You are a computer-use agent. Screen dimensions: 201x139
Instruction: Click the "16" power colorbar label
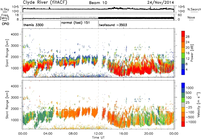[x=187, y=53]
